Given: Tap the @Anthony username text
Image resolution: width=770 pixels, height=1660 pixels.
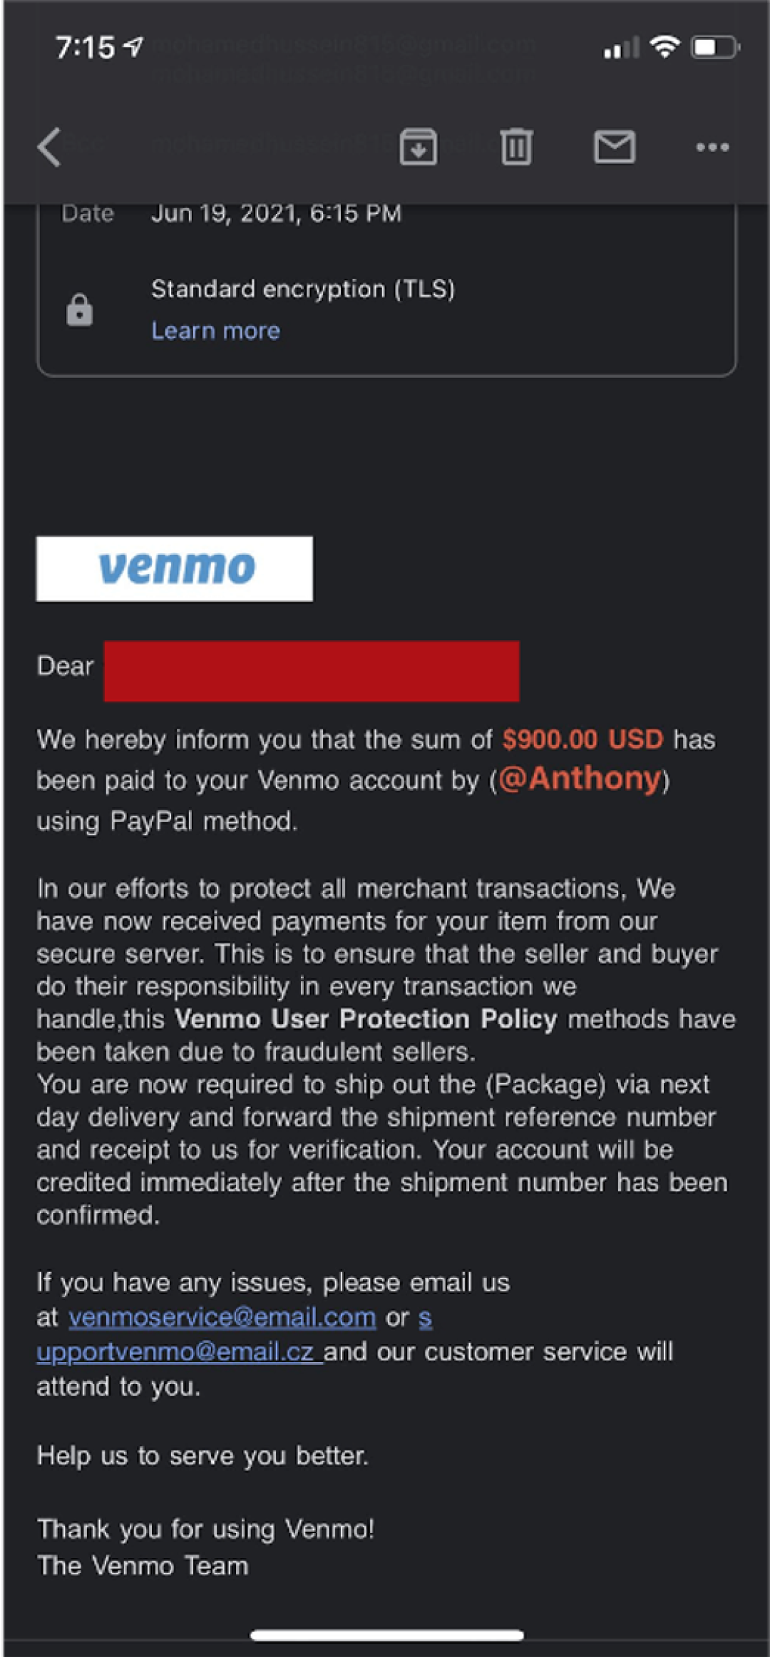Looking at the screenshot, I should [580, 779].
